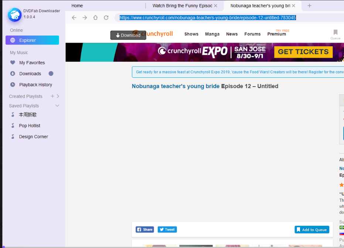Open the Pop Hotlist playlist
Viewport: 344px width, 248px height.
pyautogui.click(x=30, y=125)
